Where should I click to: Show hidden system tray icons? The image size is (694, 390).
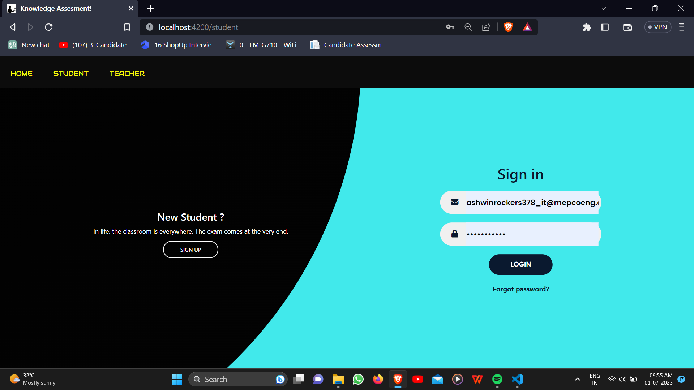pyautogui.click(x=577, y=379)
